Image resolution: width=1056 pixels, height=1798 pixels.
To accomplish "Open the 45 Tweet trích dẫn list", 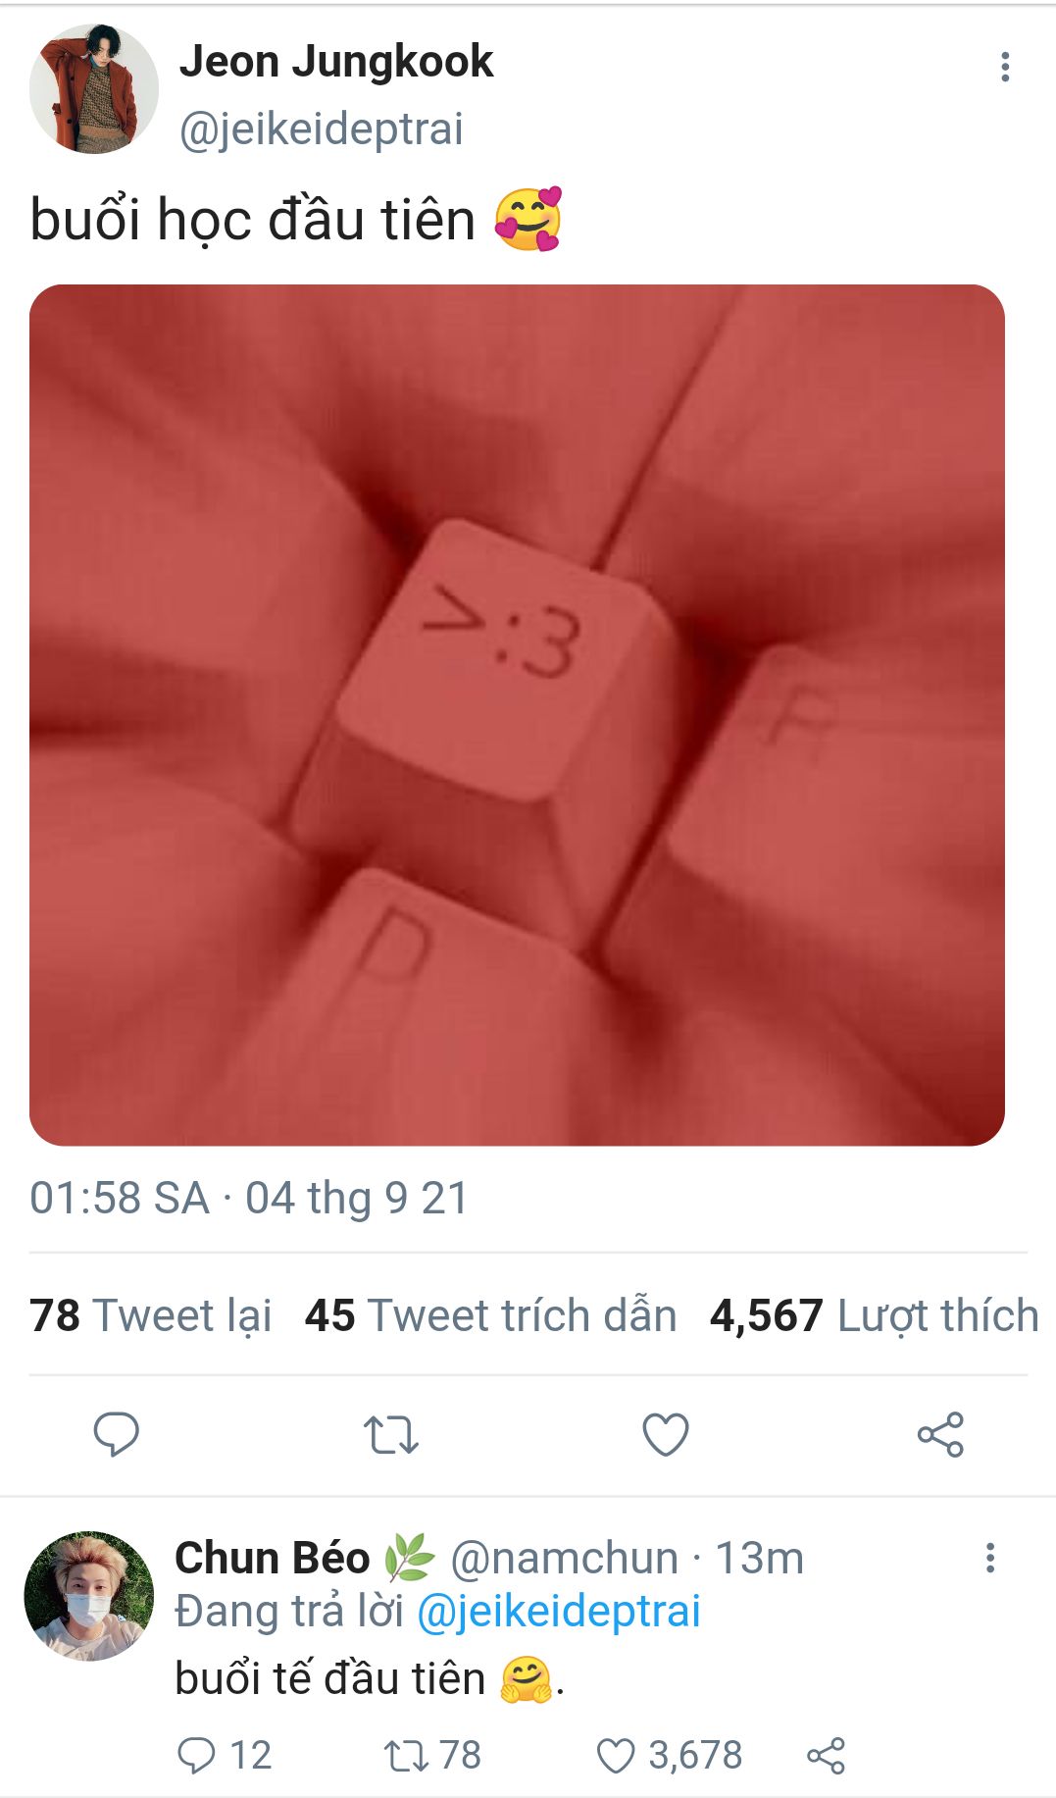I will (491, 1315).
